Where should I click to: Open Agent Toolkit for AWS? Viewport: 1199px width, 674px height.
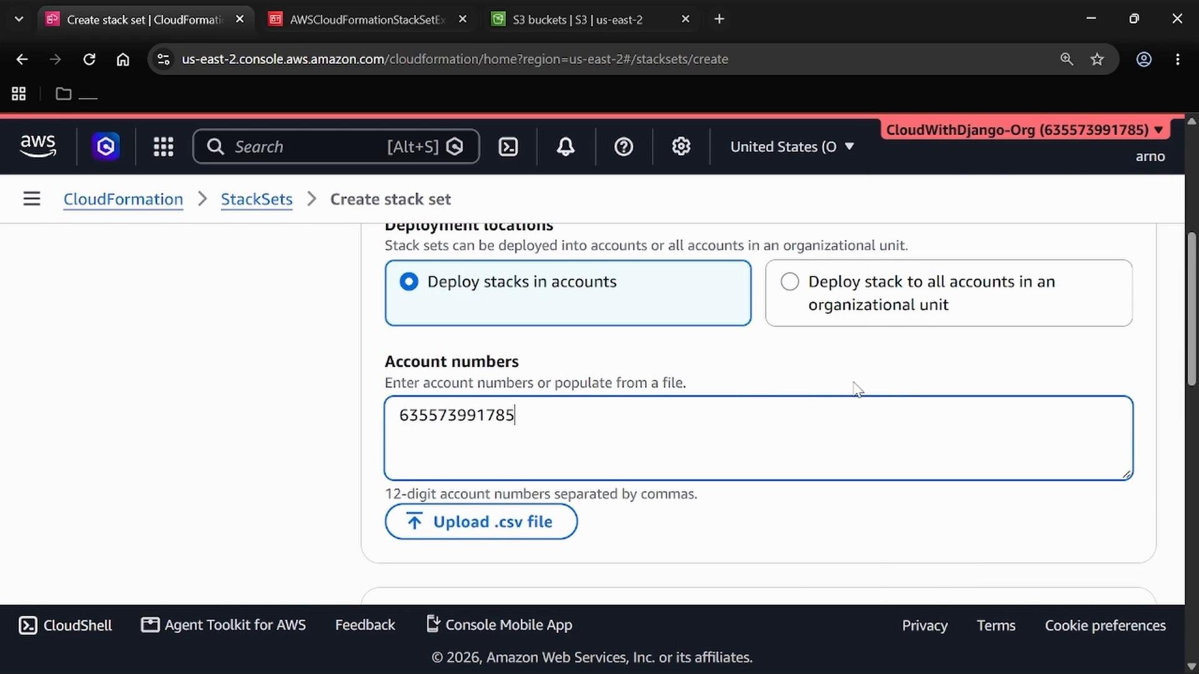(224, 625)
